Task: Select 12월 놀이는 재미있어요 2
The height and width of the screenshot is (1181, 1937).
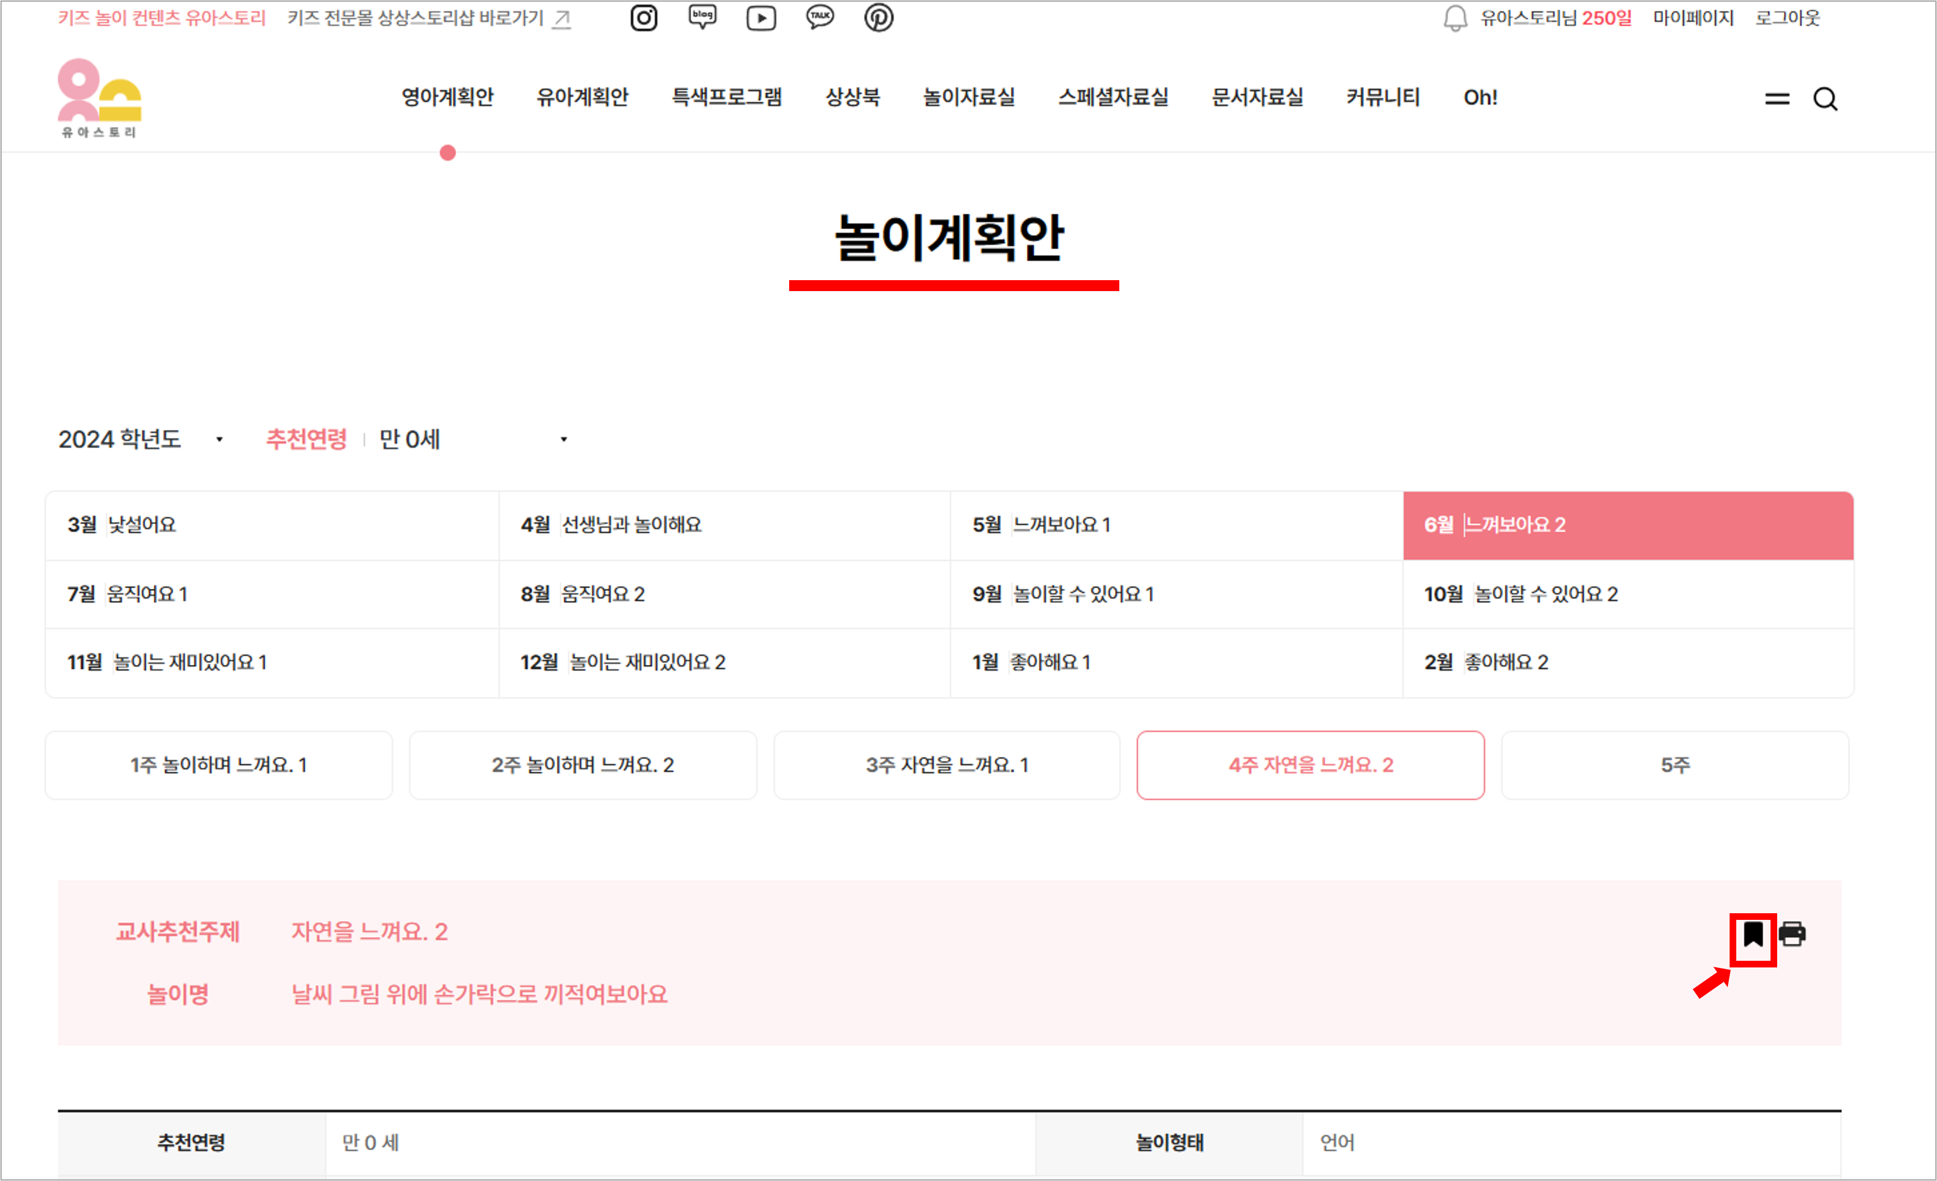Action: click(x=725, y=663)
